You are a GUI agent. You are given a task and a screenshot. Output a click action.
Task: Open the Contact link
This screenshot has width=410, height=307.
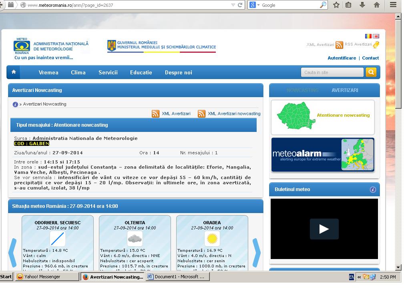point(370,58)
